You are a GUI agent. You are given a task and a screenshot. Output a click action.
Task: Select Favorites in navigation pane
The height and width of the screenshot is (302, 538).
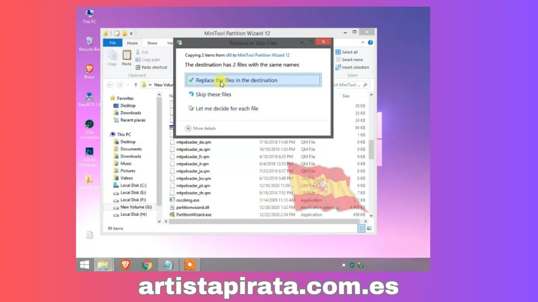point(121,98)
